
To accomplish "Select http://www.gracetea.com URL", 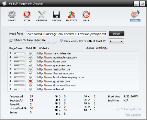I will [54, 65].
